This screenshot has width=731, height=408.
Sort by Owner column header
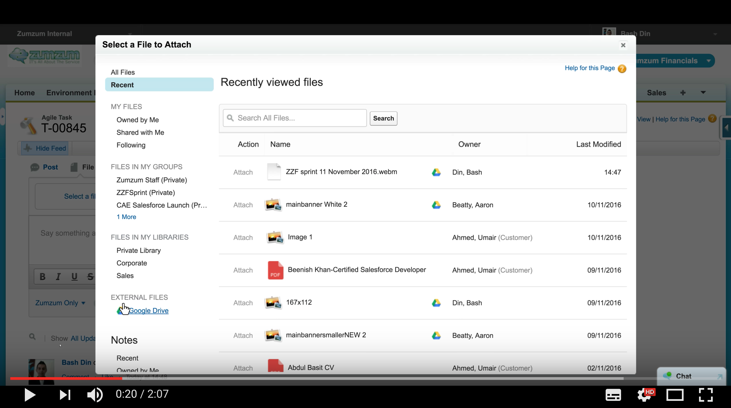coord(469,144)
